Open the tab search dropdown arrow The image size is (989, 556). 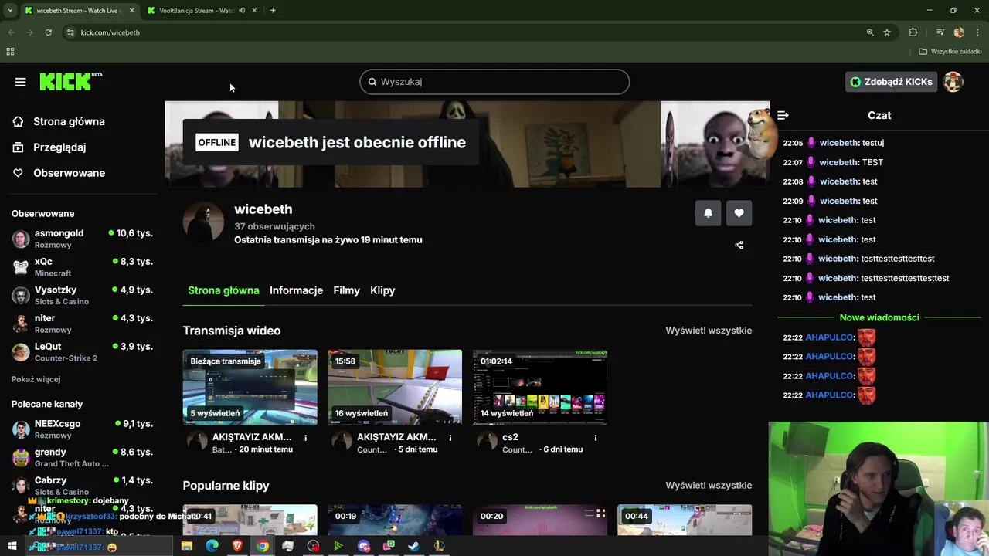point(10,11)
